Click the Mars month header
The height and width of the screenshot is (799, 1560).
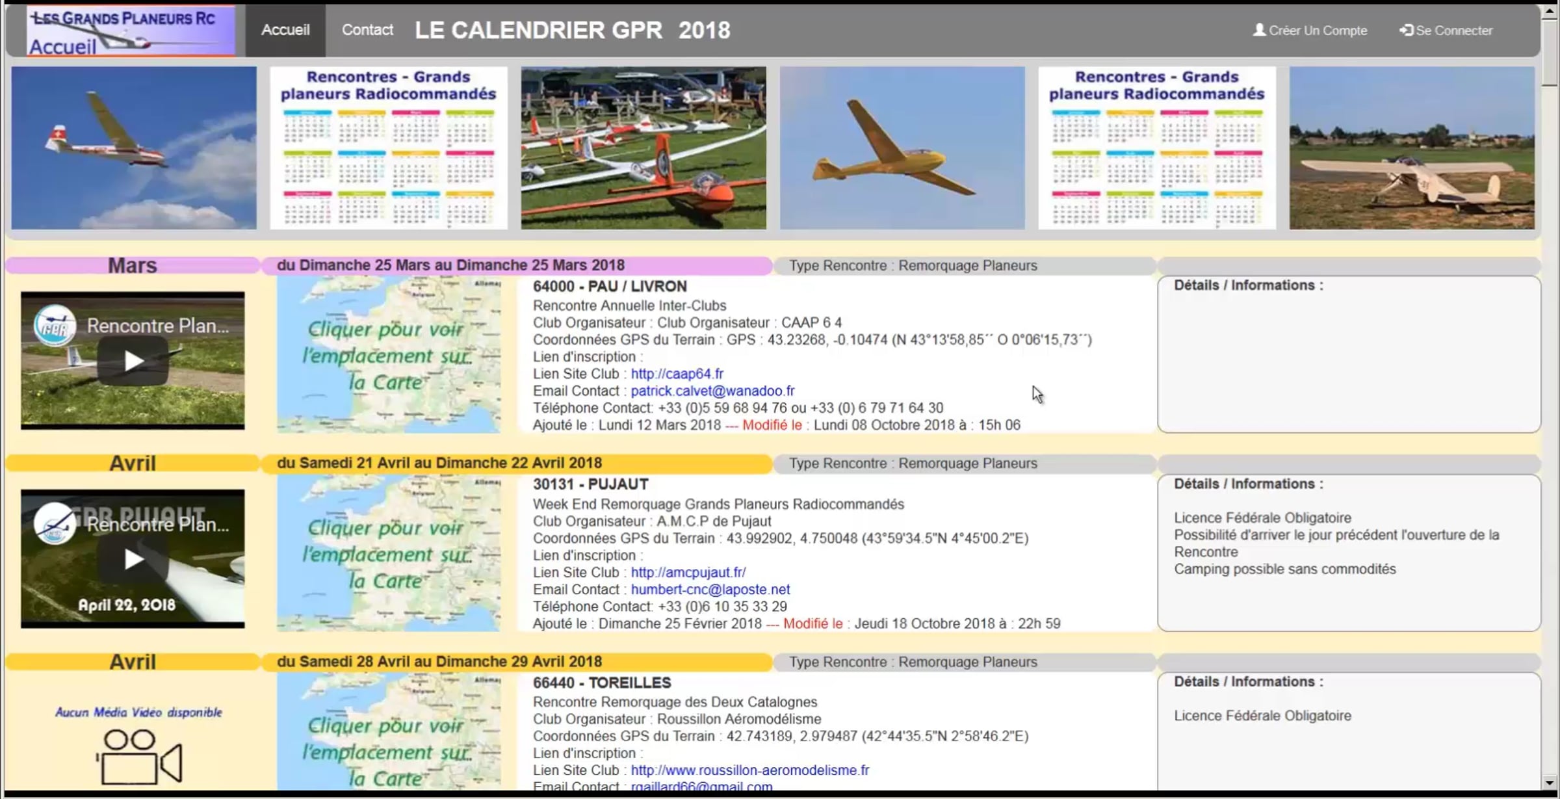click(133, 265)
